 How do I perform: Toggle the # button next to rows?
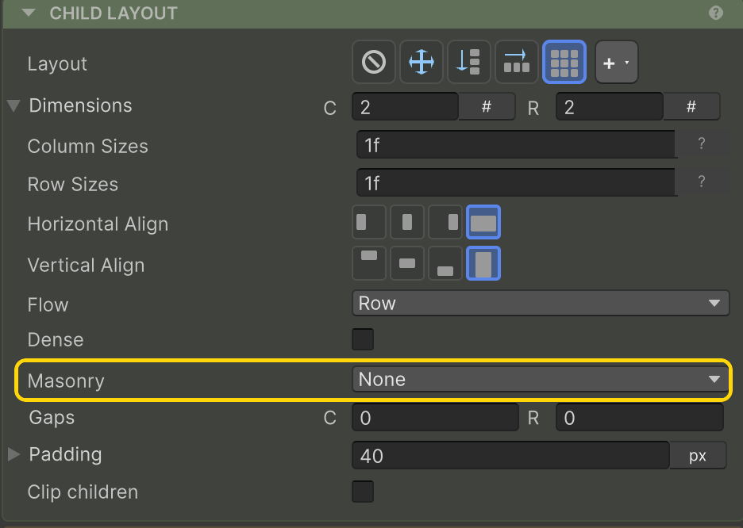(691, 107)
